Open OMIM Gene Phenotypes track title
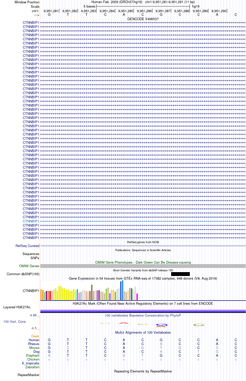 point(143,263)
